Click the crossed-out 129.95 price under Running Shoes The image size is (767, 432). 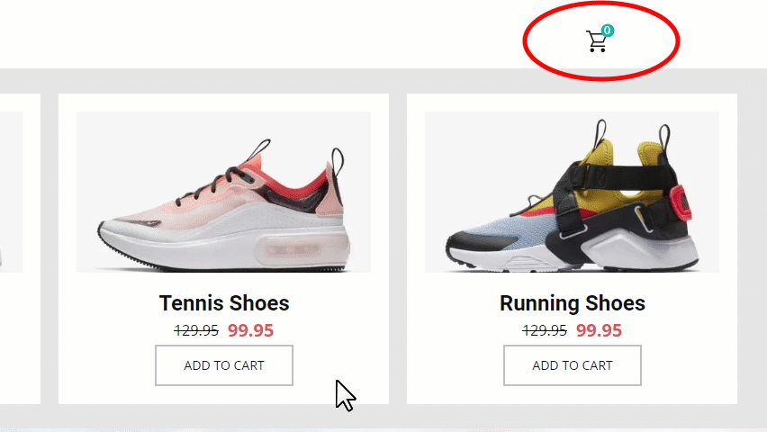tap(545, 330)
